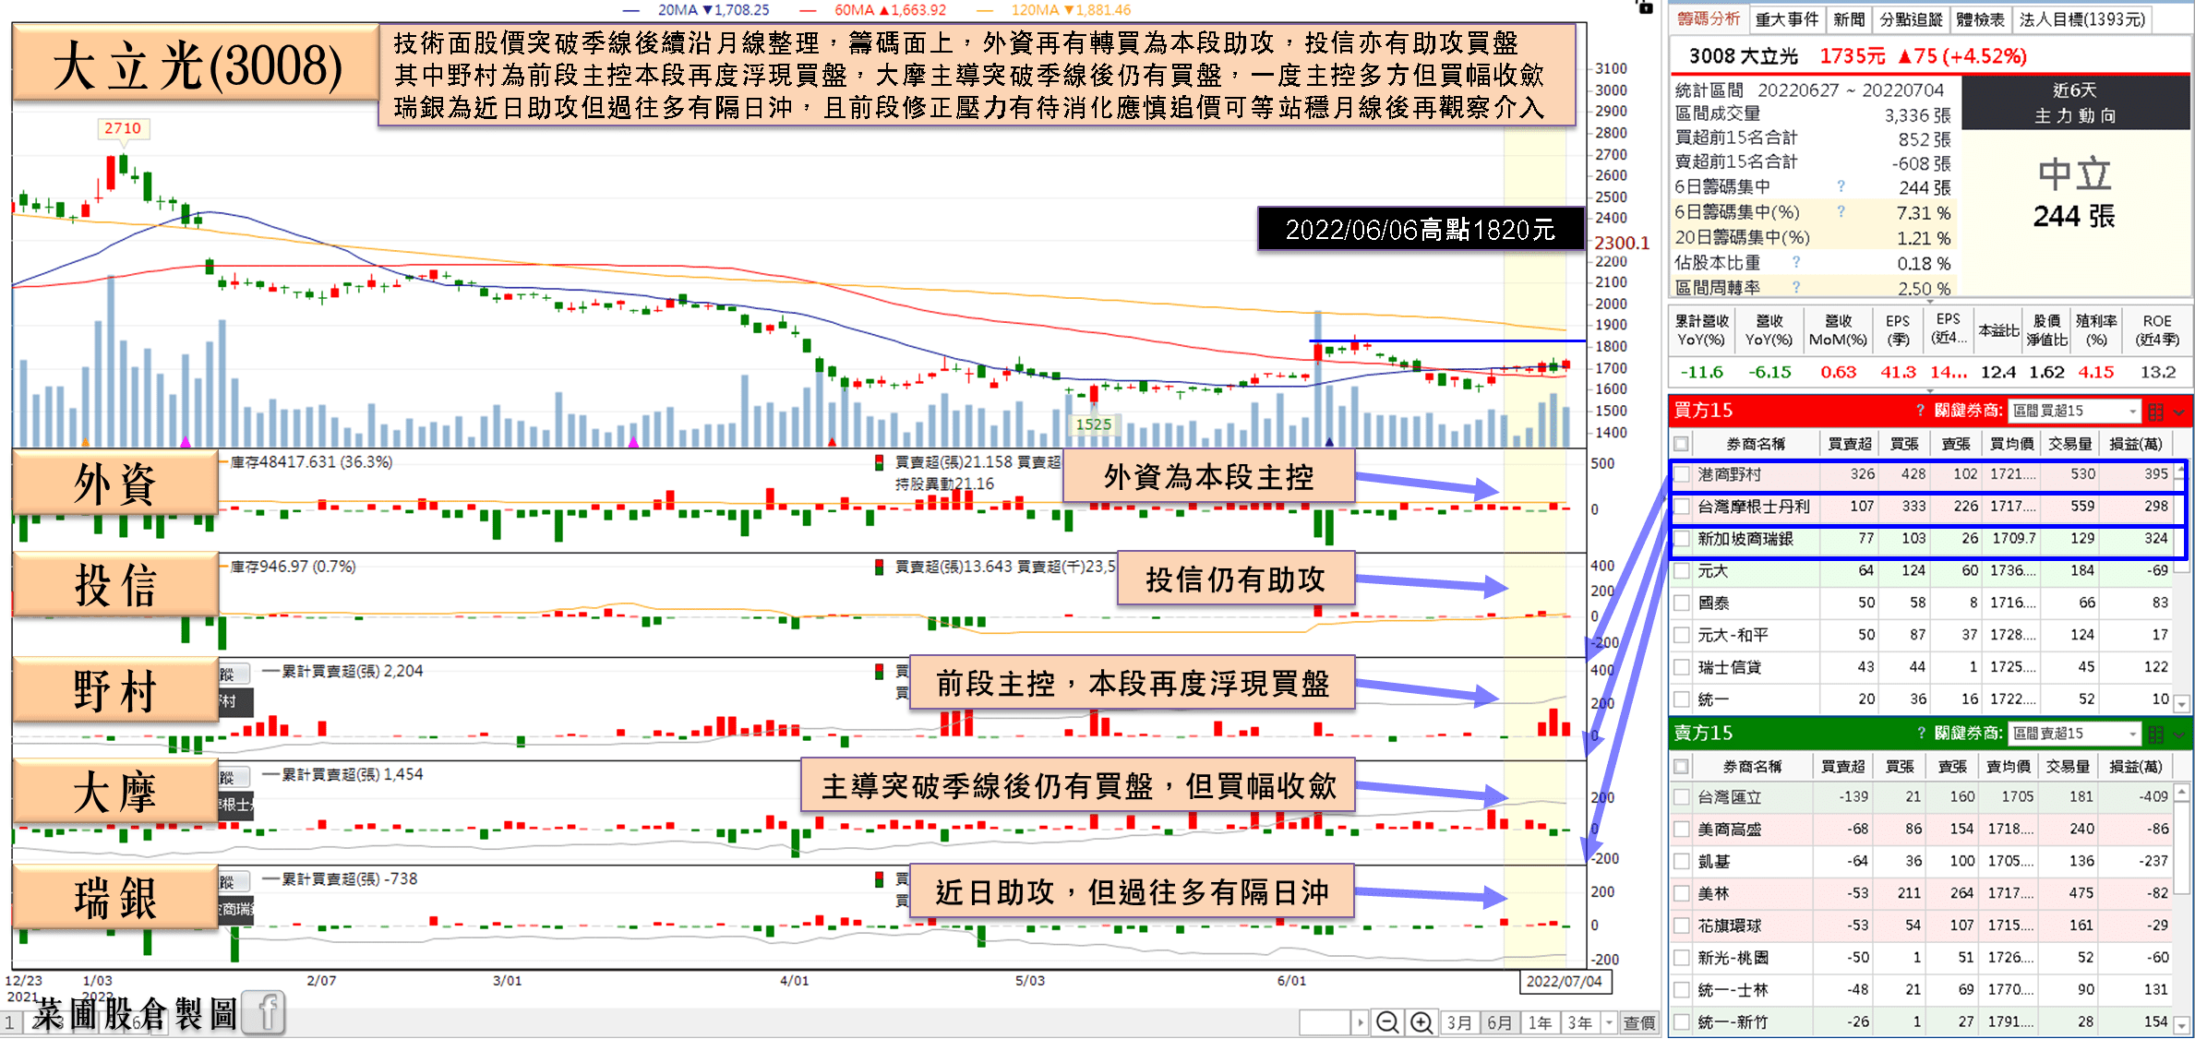Select the 元大-和平 buyer row

click(1921, 635)
